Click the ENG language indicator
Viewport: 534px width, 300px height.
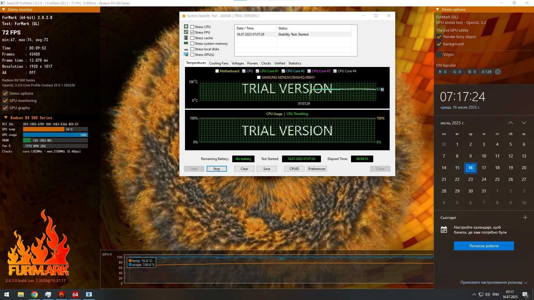pyautogui.click(x=496, y=294)
